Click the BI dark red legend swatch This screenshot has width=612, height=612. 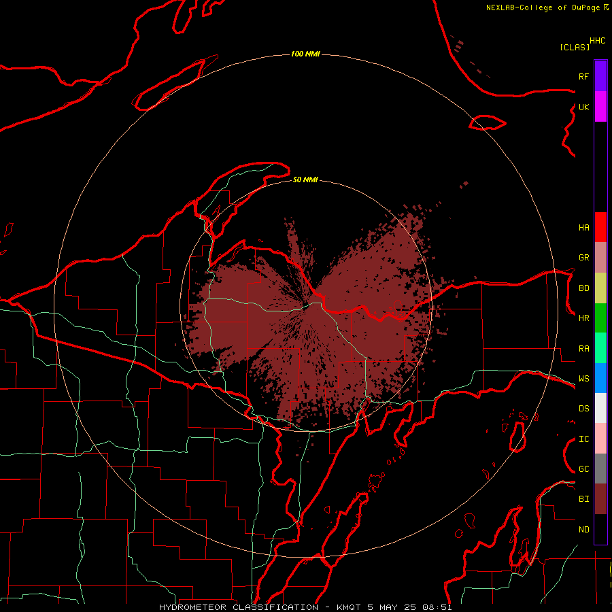point(600,499)
